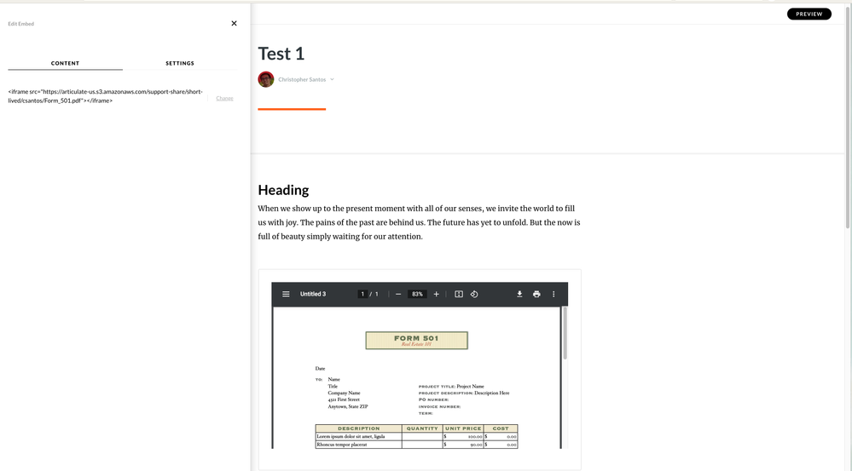Click the fit to page icon

coord(459,294)
